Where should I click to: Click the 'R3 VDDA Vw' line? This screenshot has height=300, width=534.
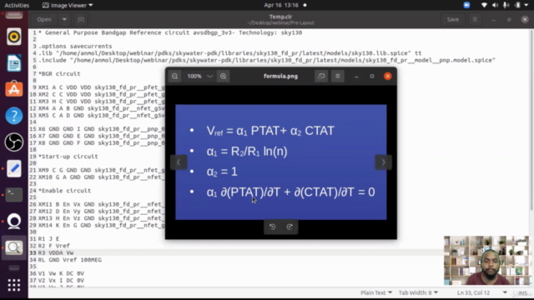tap(56, 253)
